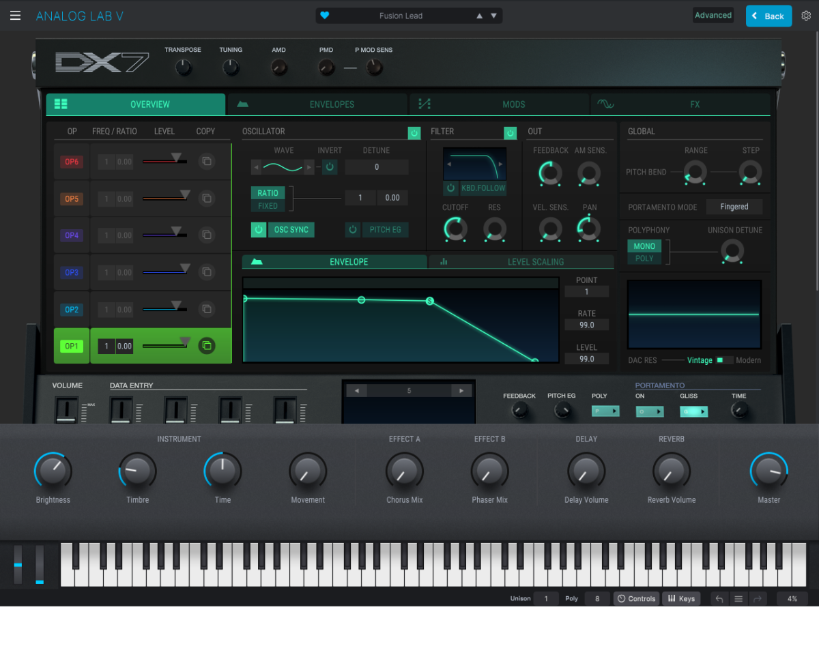
Task: Copy OP6 settings with copy icon
Action: 206,162
